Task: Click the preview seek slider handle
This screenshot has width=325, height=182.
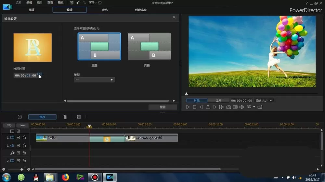Action: click(x=186, y=94)
